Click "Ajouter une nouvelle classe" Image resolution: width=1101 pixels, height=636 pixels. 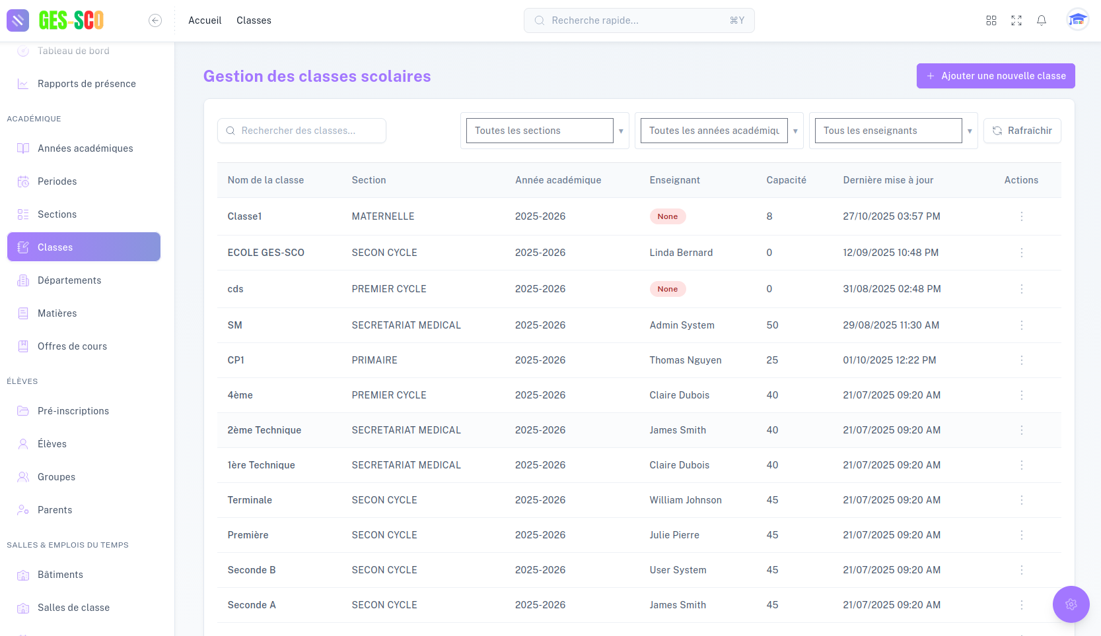click(995, 76)
